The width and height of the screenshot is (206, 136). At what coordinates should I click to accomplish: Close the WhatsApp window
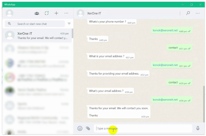[200, 5]
